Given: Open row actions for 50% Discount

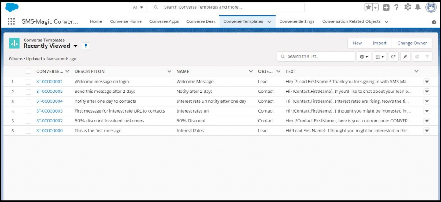Looking at the screenshot, I should (427, 121).
